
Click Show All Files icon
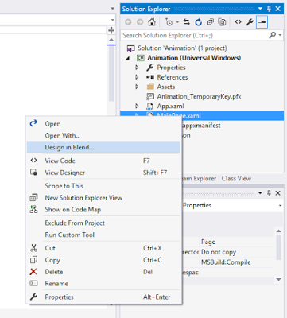[x=222, y=22]
